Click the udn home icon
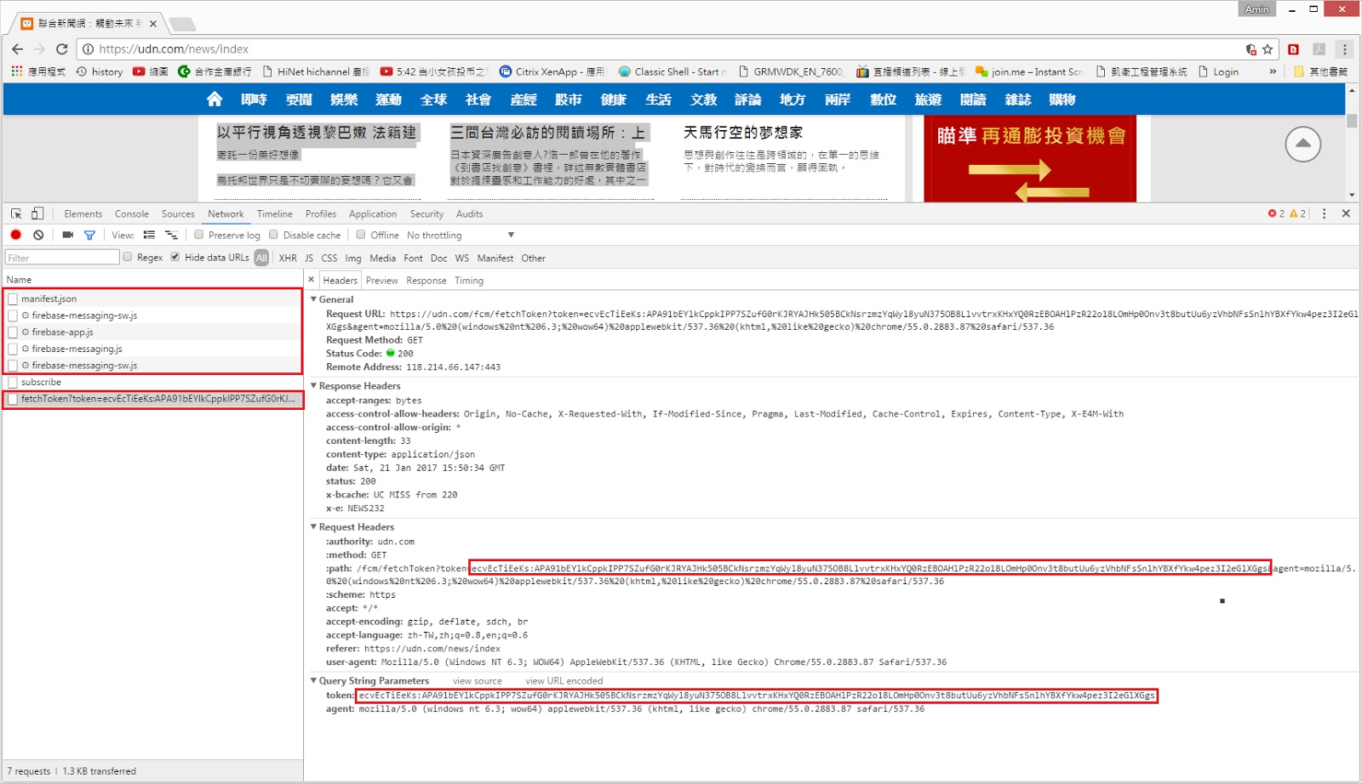 click(215, 99)
